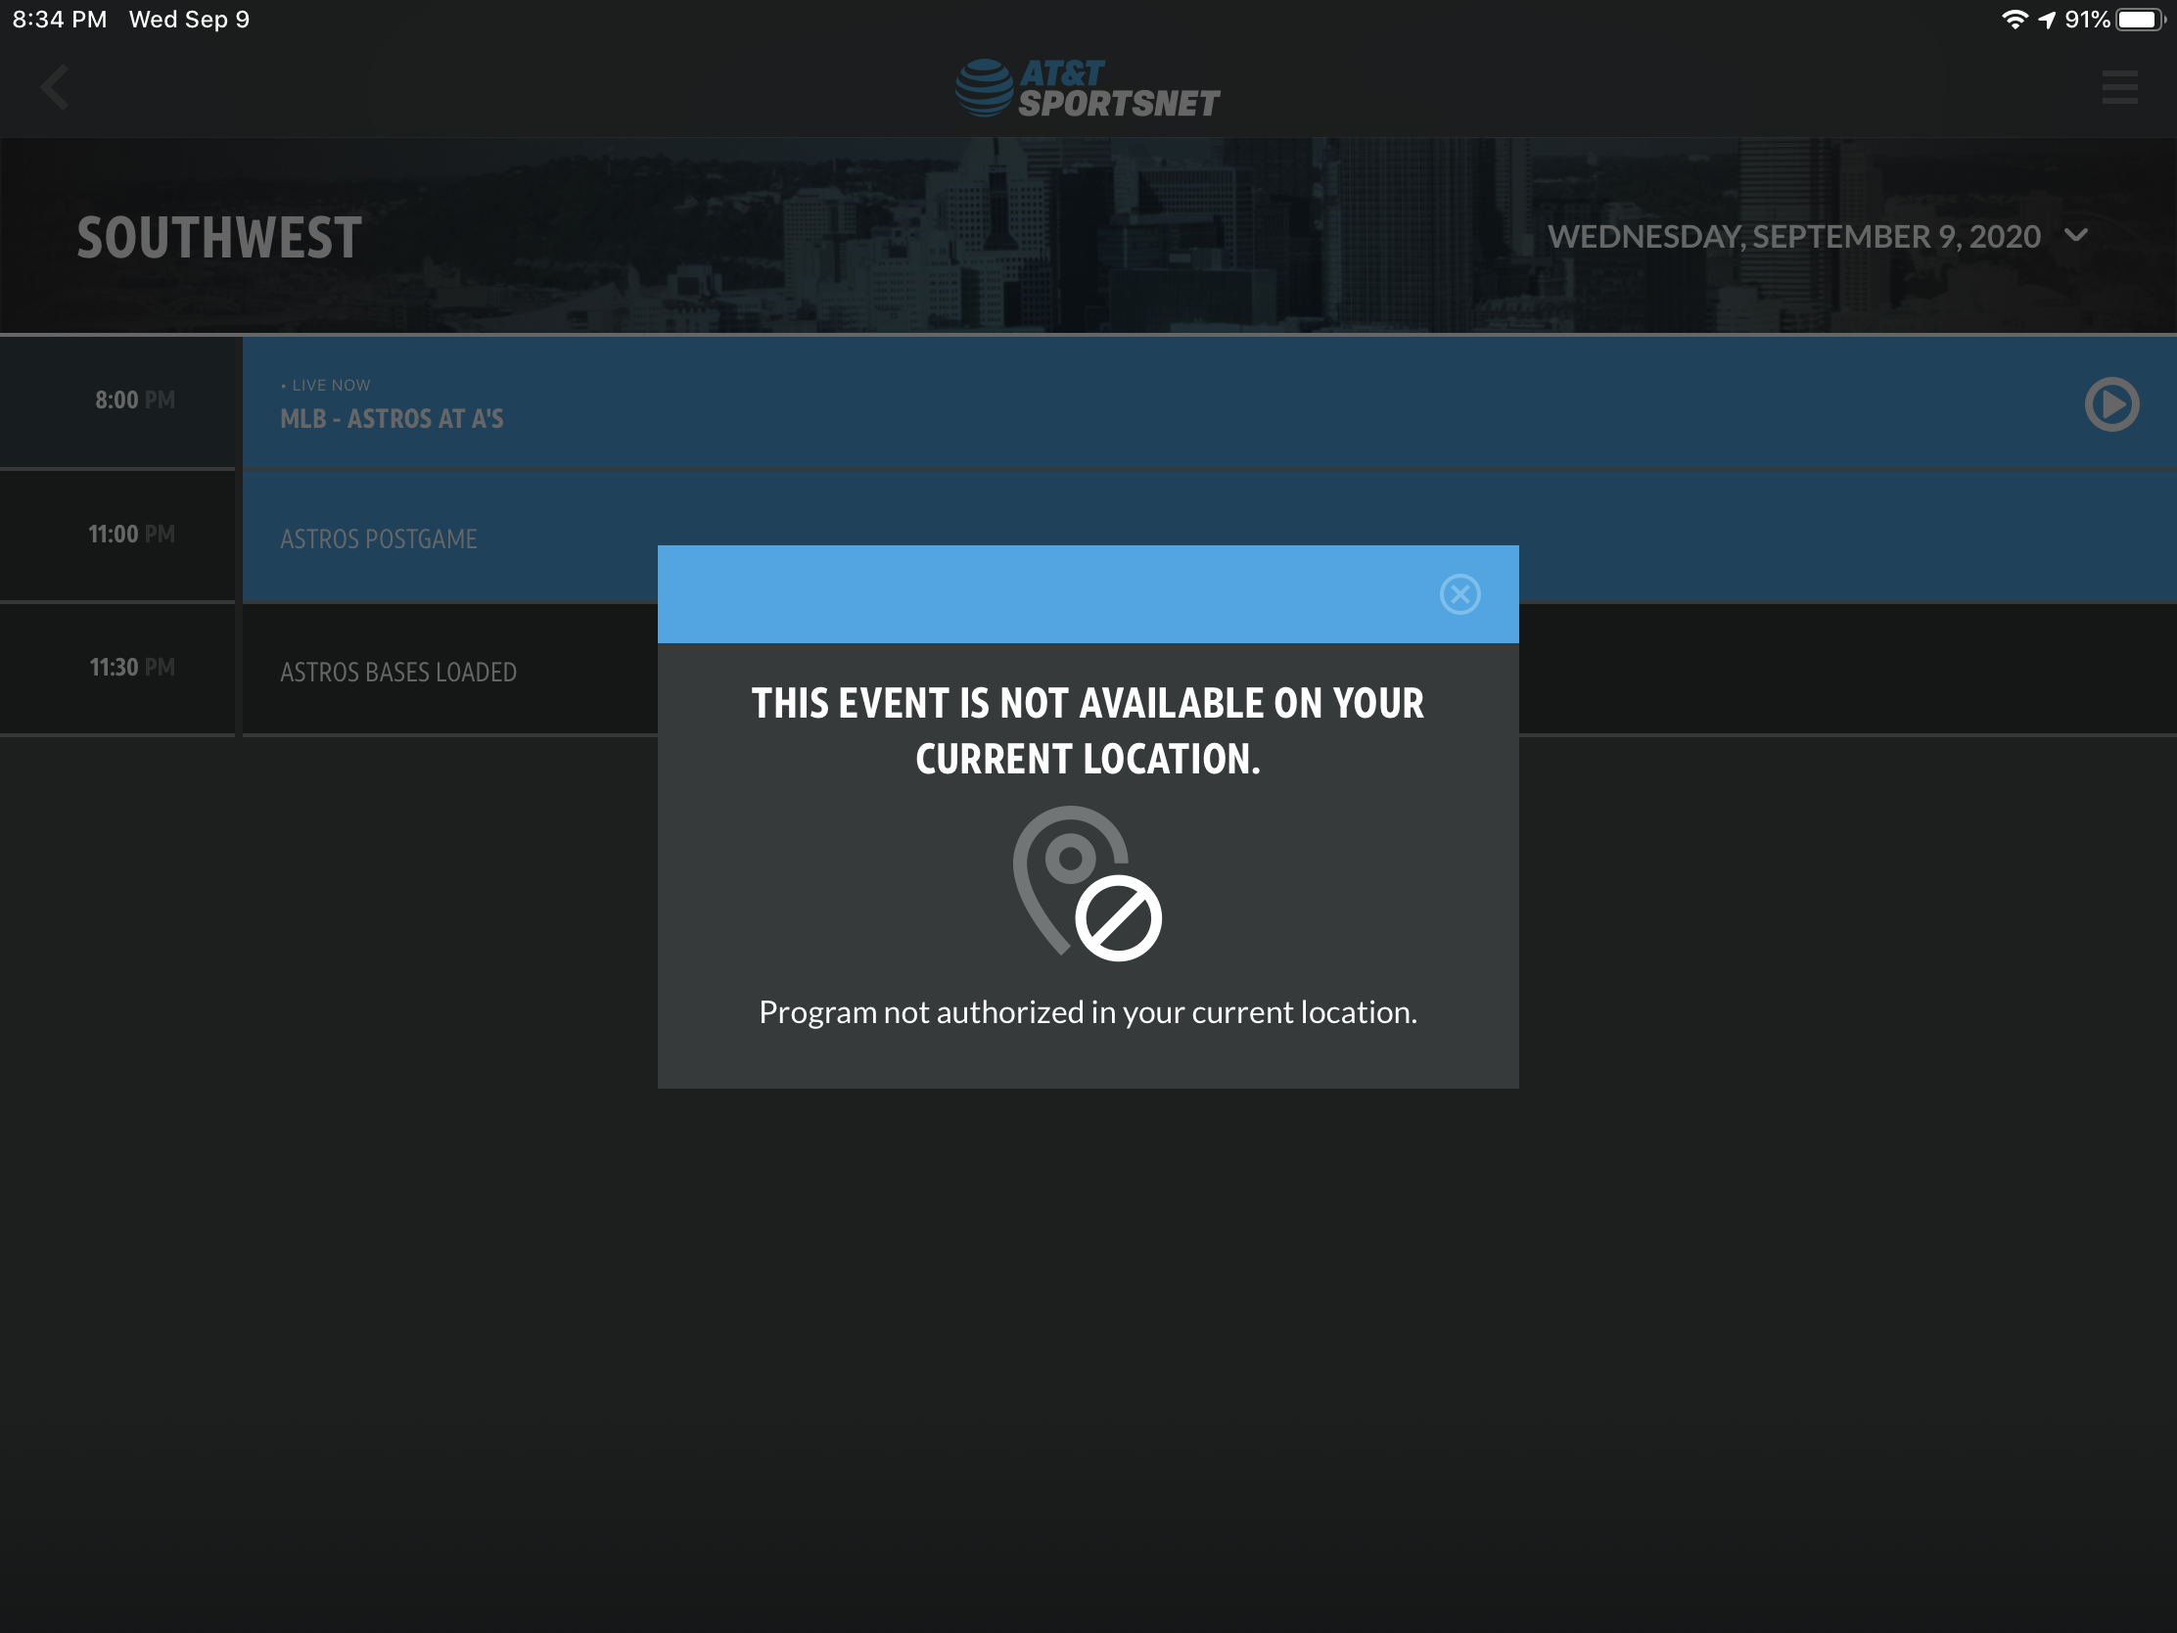Tap the blocked location pin icon

1087,883
